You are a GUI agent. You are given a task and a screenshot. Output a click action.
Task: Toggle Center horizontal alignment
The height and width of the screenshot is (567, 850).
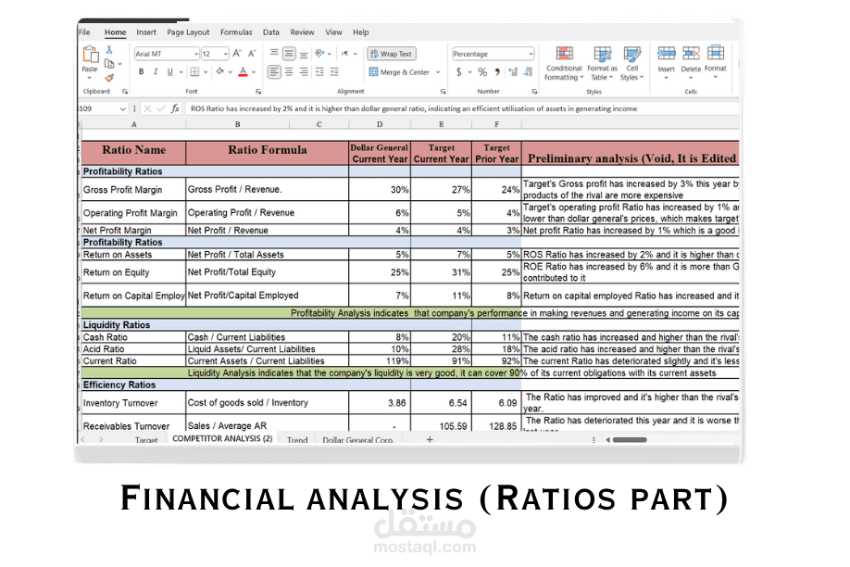[x=289, y=71]
